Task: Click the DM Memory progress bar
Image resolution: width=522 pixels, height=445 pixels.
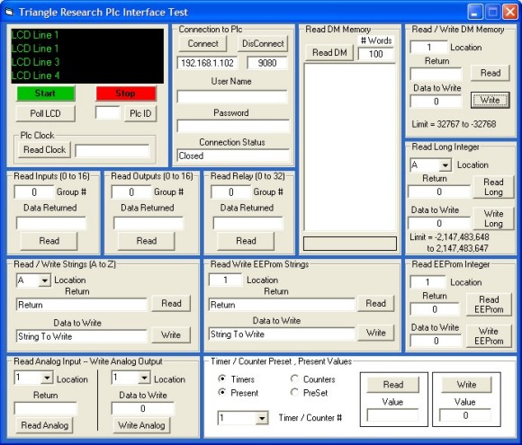Action: pos(350,244)
